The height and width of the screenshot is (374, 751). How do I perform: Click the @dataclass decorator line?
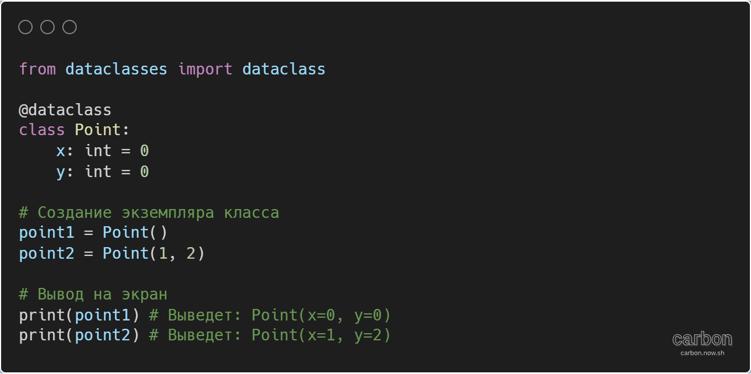[65, 110]
